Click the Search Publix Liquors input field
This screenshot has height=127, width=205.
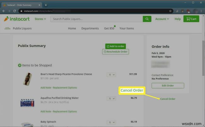tap(97, 19)
